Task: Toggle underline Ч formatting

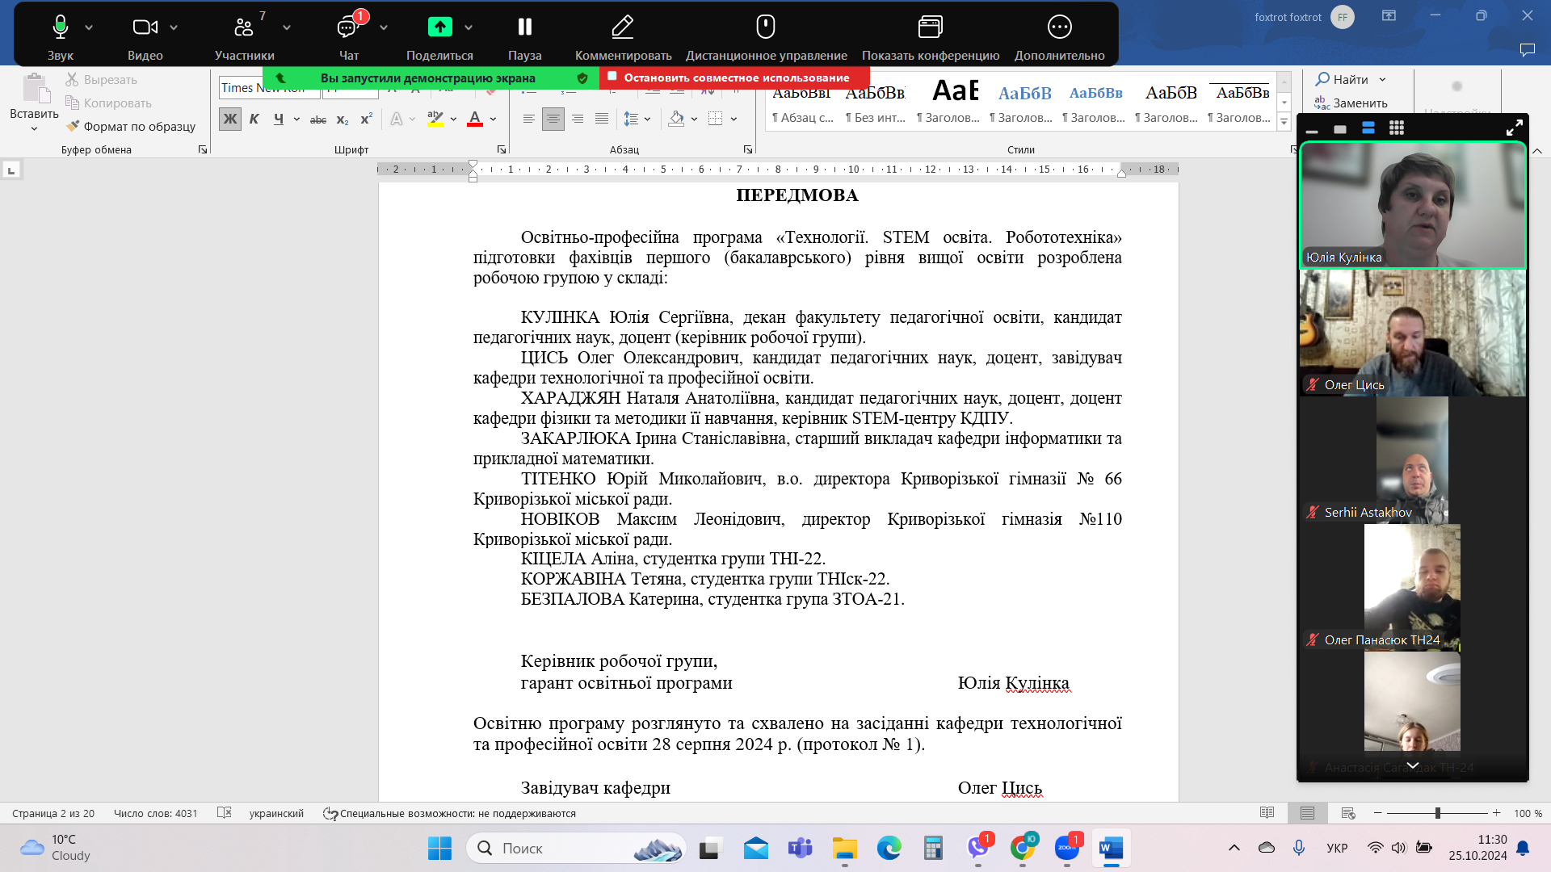Action: (279, 119)
